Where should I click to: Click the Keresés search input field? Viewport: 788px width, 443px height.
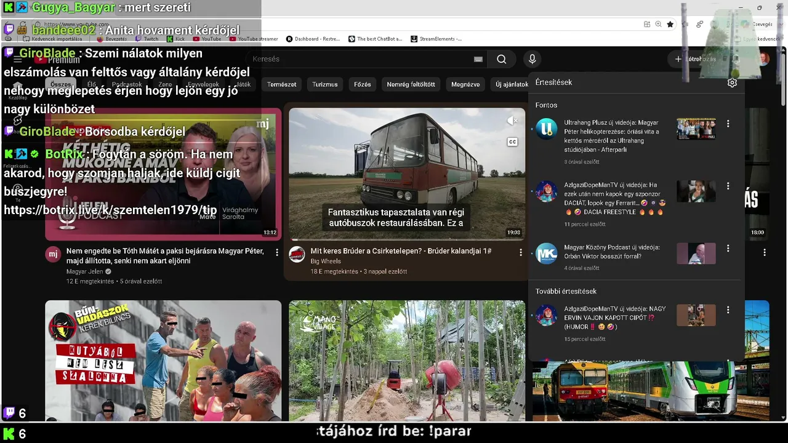pyautogui.click(x=366, y=59)
